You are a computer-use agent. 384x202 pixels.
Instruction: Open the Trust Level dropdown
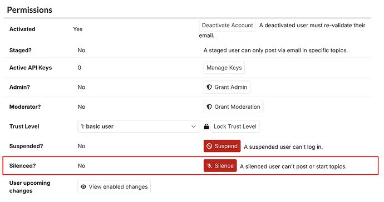[x=139, y=127]
